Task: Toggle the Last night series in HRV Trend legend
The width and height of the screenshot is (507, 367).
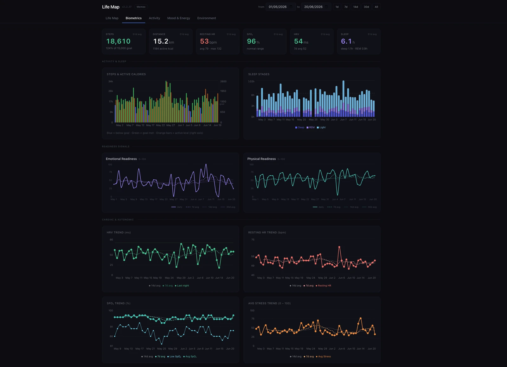Action: click(x=182, y=286)
